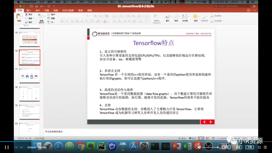The height and width of the screenshot is (153, 272).
Task: Toggle Italic formatting
Action: (67, 21)
